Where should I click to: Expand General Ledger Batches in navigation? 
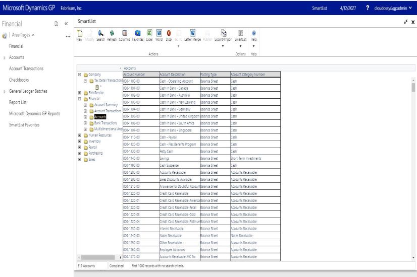pyautogui.click(x=4, y=91)
